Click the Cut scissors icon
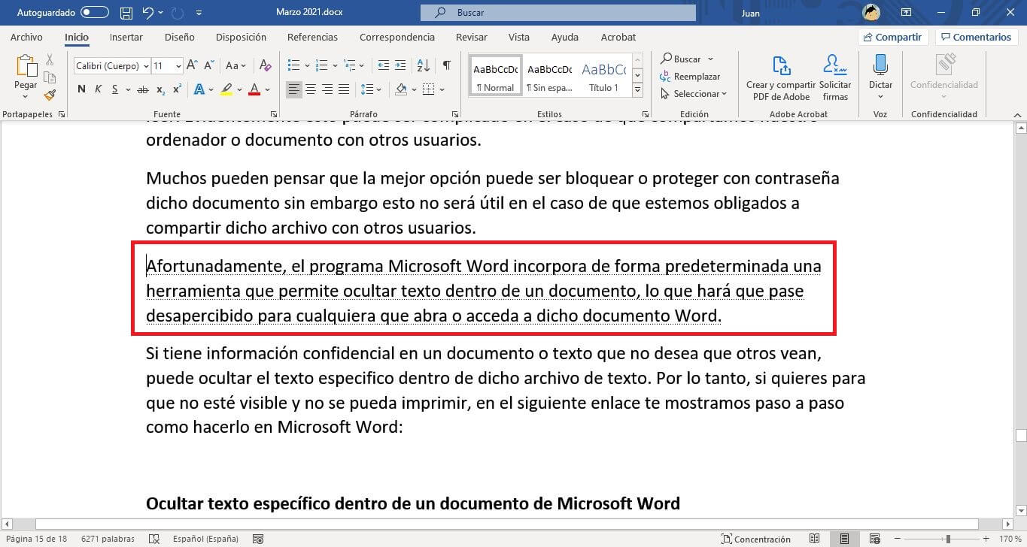Viewport: 1027px width, 547px height. point(50,59)
